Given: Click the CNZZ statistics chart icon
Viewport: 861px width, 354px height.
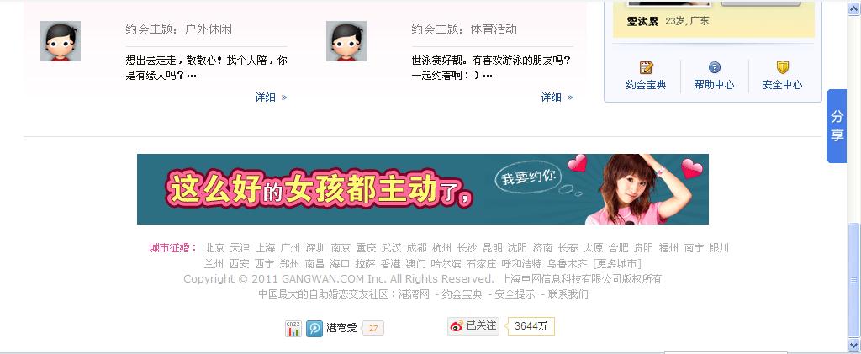Looking at the screenshot, I should click(293, 328).
